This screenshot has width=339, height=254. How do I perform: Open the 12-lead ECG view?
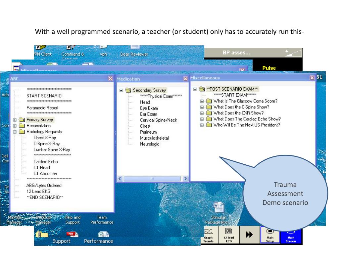pos(229,235)
